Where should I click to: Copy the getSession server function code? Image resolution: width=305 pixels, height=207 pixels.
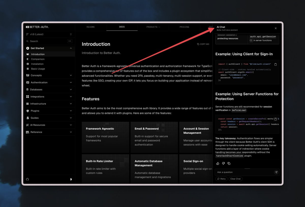(276, 119)
